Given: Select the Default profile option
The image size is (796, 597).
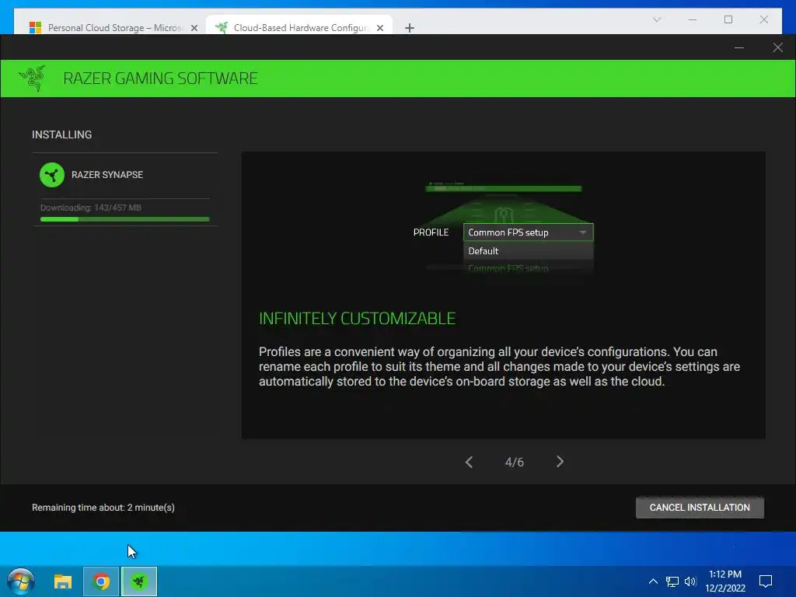Looking at the screenshot, I should [x=528, y=251].
